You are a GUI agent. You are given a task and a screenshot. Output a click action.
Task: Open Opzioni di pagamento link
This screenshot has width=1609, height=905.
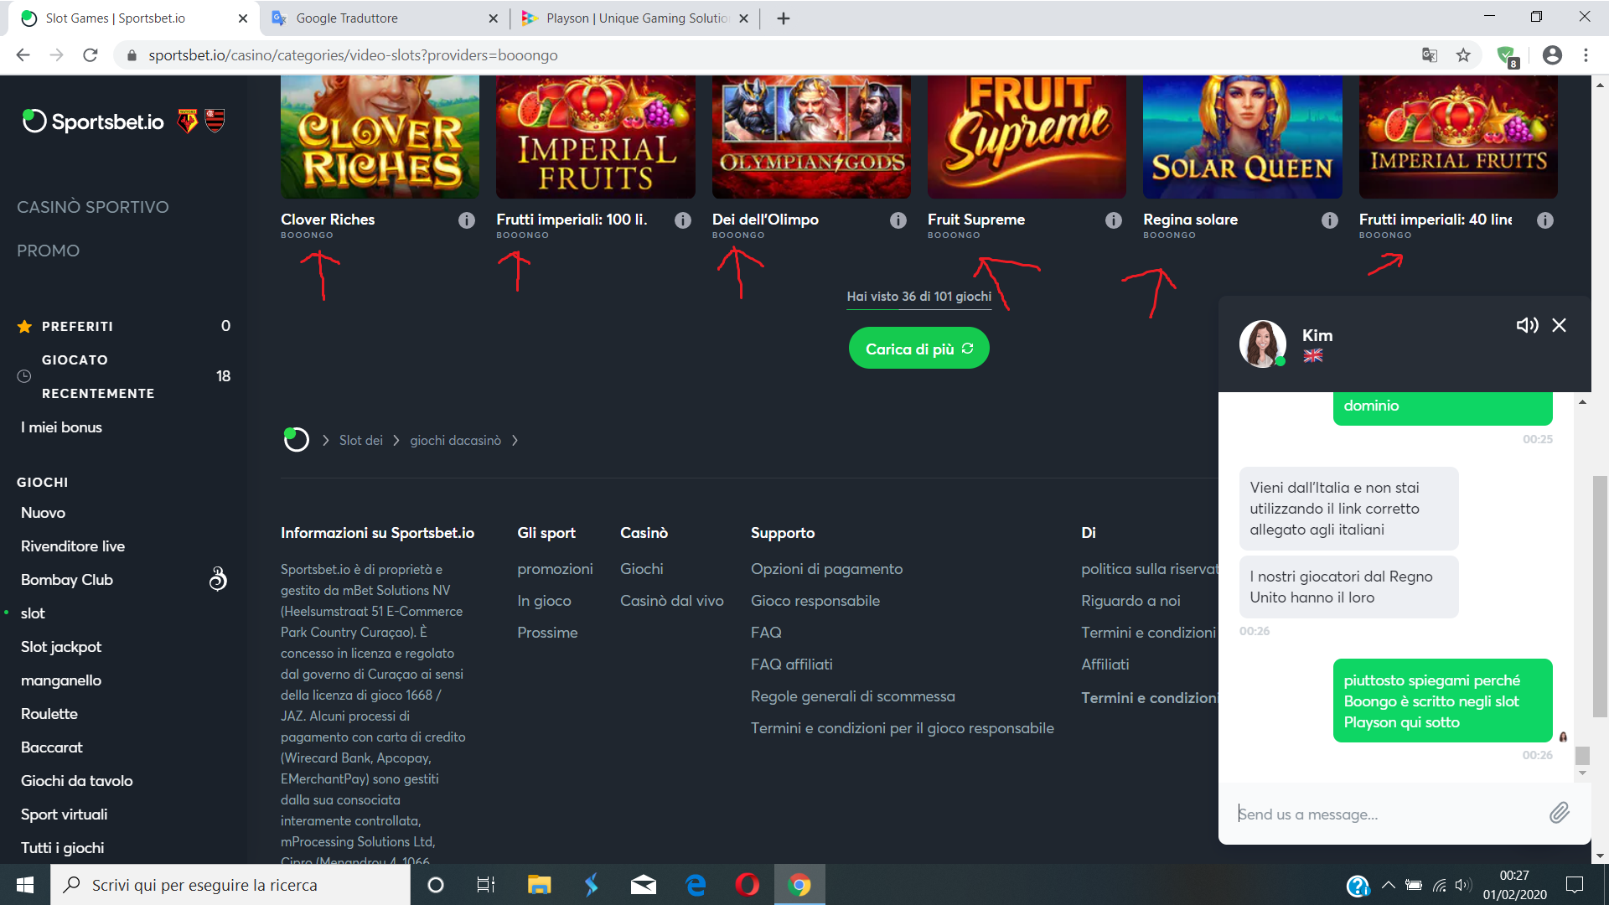click(826, 569)
